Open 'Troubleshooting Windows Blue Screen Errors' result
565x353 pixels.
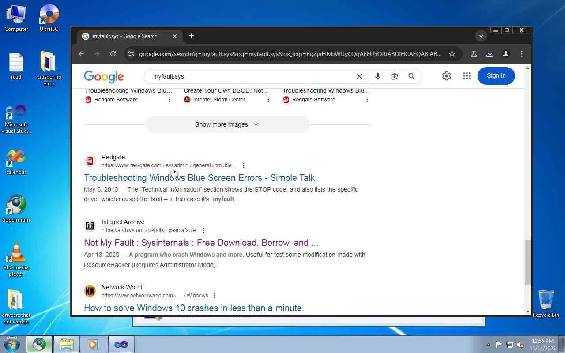point(199,178)
